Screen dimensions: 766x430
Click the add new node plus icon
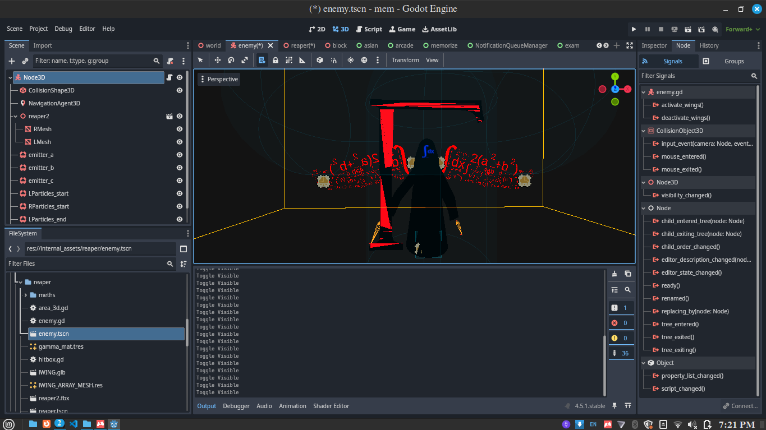(12, 61)
